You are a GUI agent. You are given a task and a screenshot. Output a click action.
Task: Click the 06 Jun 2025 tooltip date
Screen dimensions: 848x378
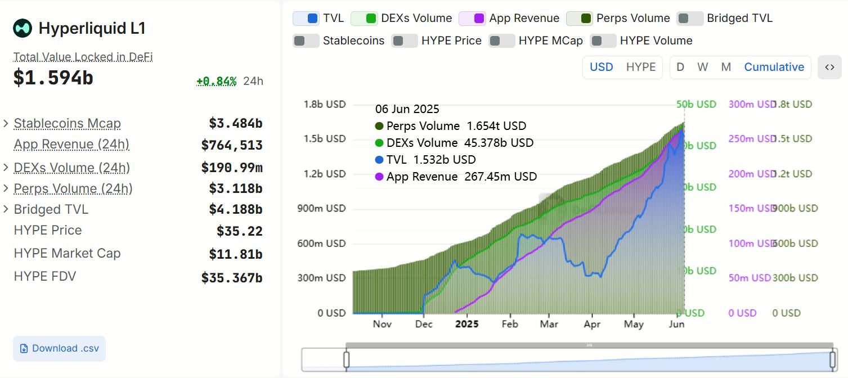coord(407,109)
